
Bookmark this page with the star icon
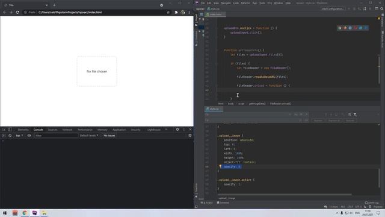[168, 12]
